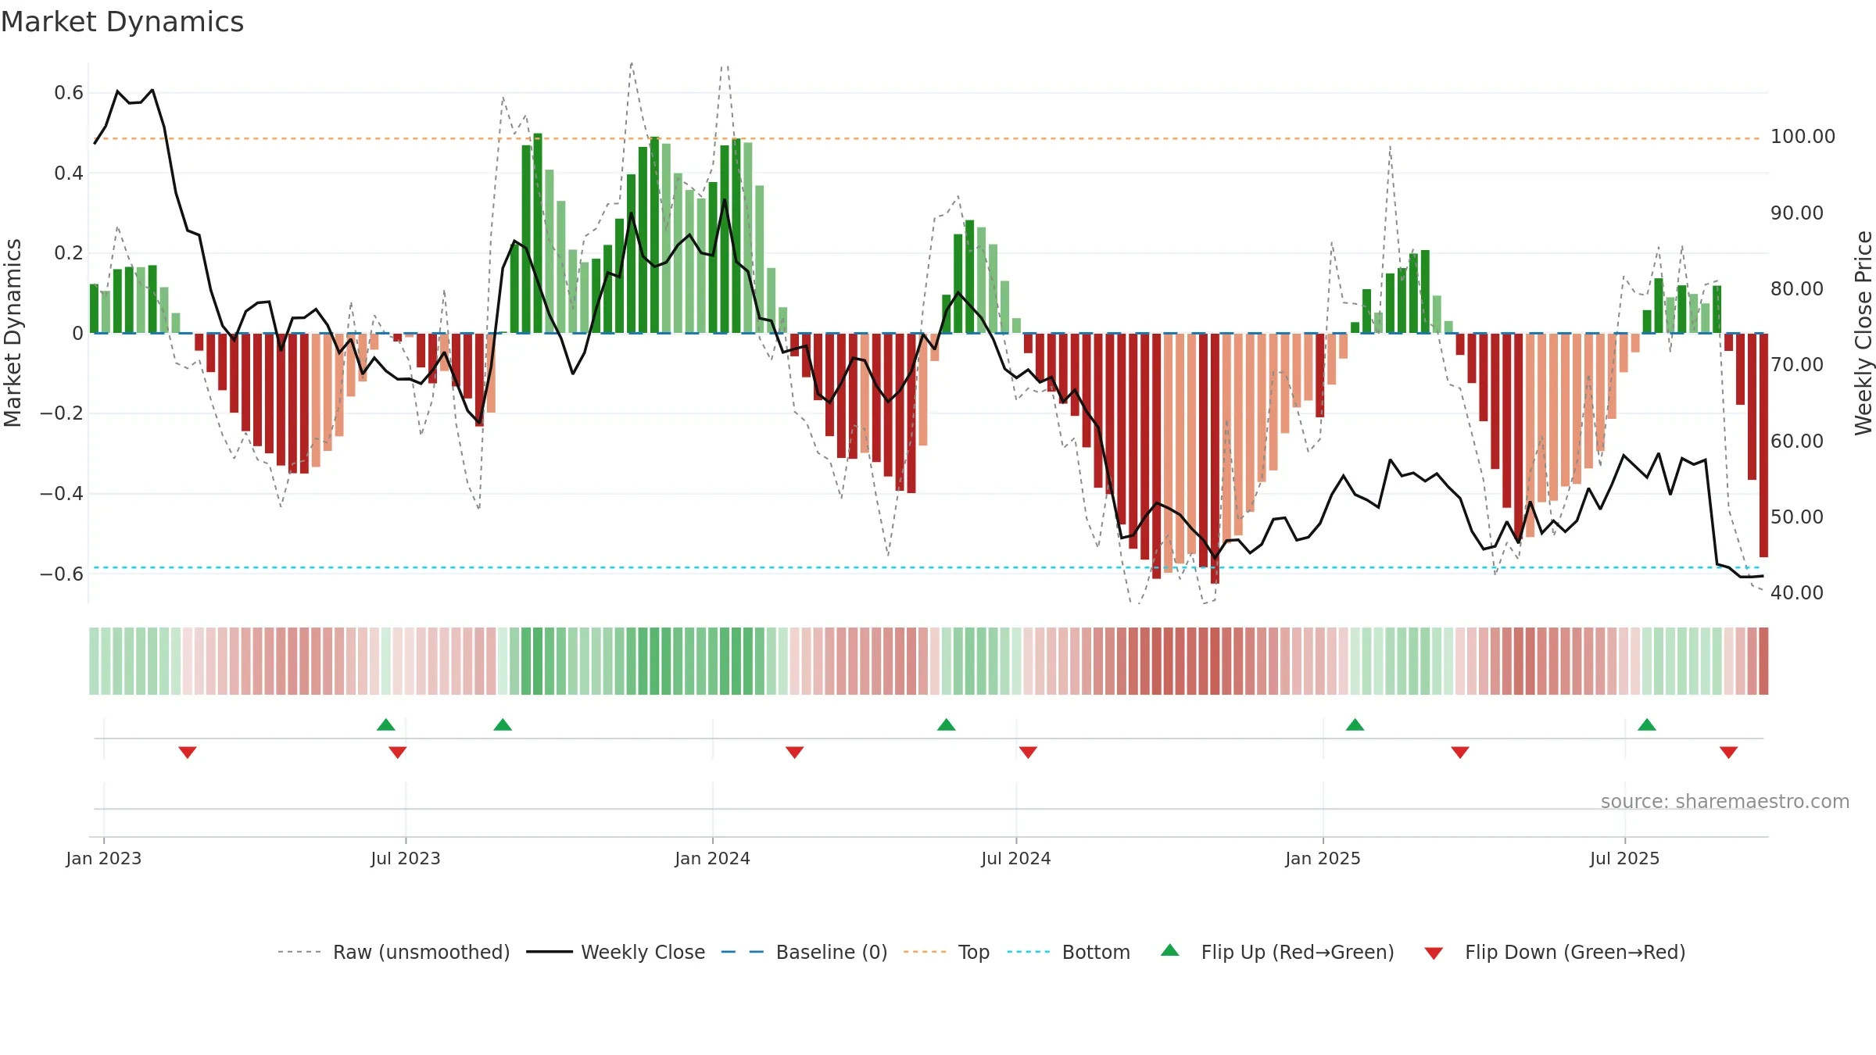The height and width of the screenshot is (1055, 1876).
Task: Toggle the Bottom legend entry
Action: [x=1069, y=952]
